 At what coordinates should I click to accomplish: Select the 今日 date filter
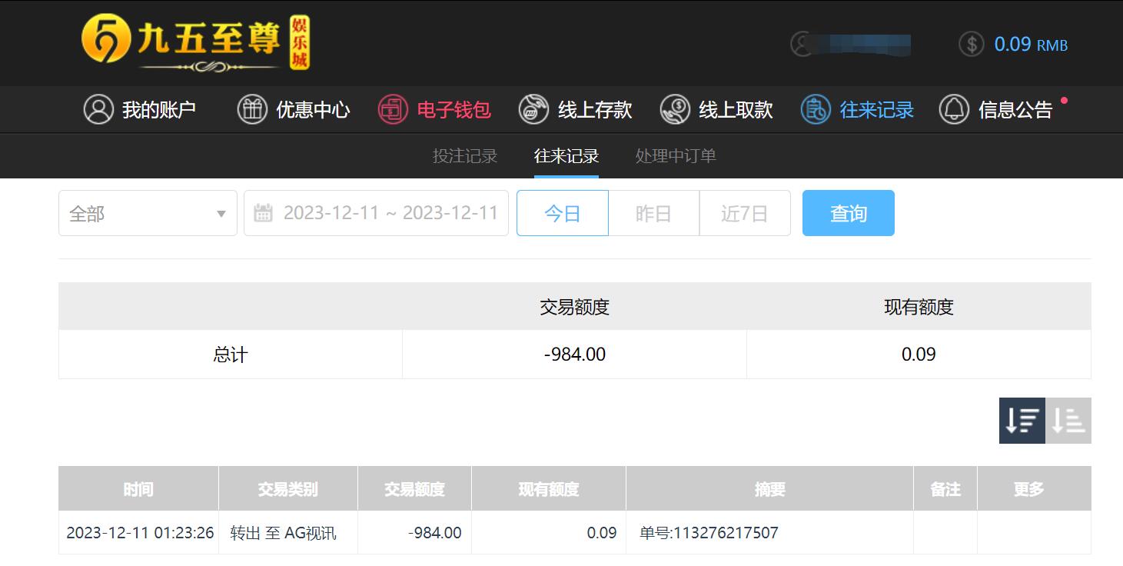tap(563, 213)
